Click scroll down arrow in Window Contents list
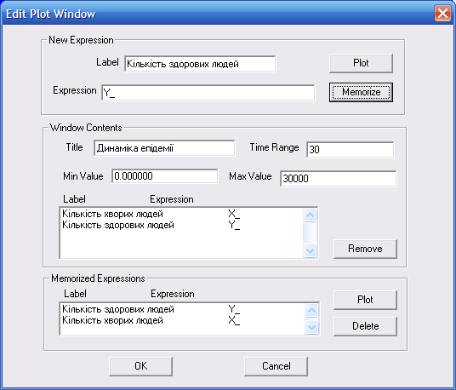Viewport: 456px width, 390px height. (x=310, y=250)
